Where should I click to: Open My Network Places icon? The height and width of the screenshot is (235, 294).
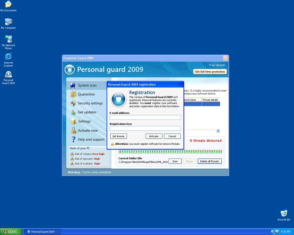(8, 39)
